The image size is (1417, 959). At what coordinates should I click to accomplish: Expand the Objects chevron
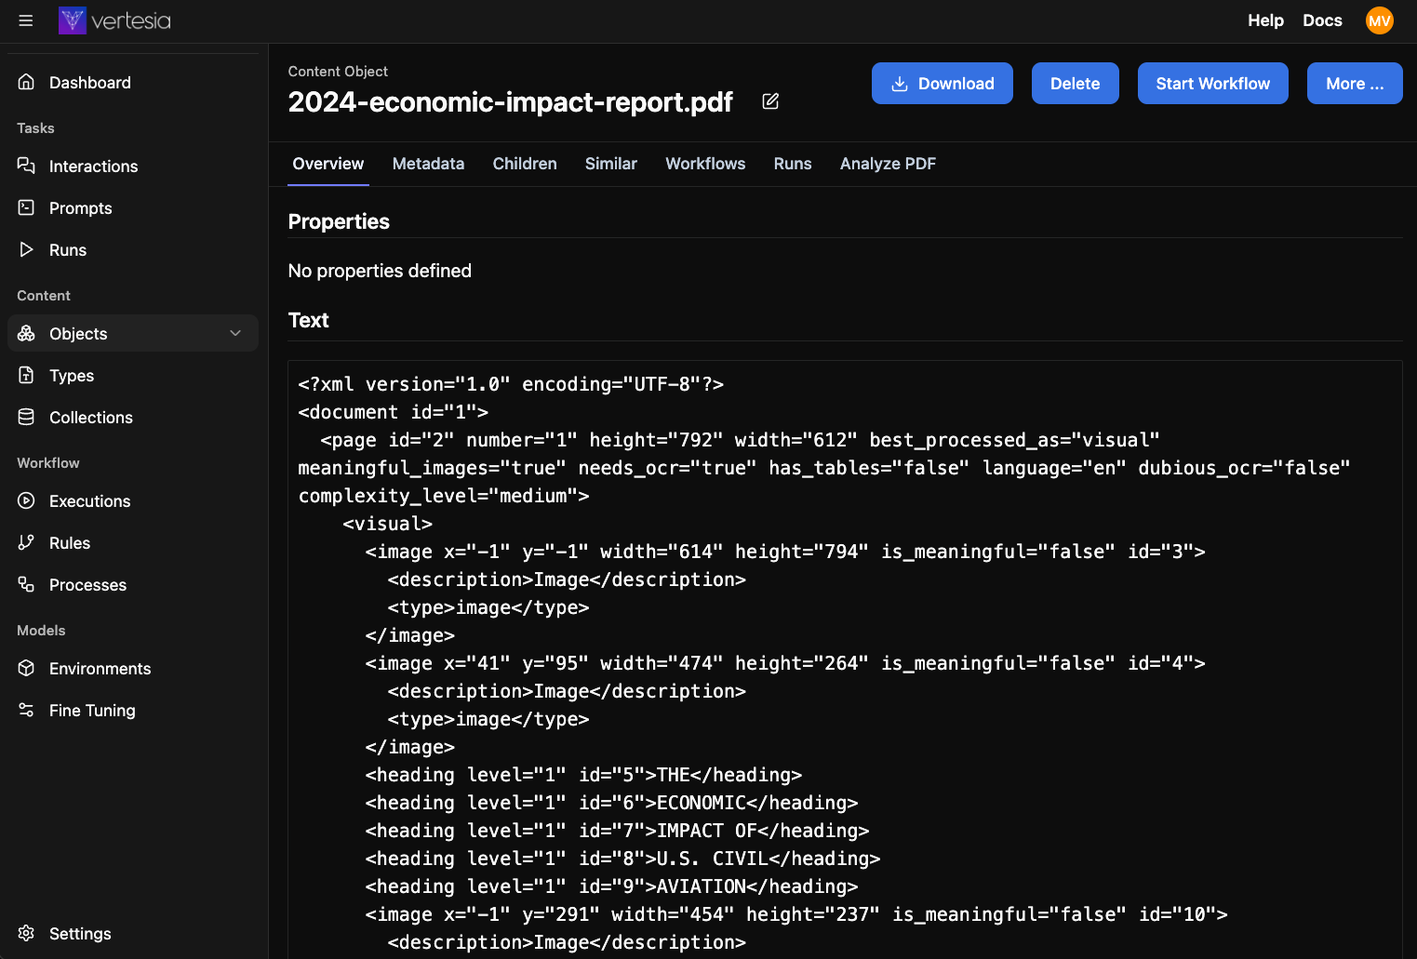pos(235,333)
